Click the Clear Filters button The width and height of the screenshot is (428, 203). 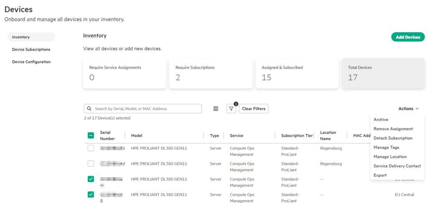253,109
